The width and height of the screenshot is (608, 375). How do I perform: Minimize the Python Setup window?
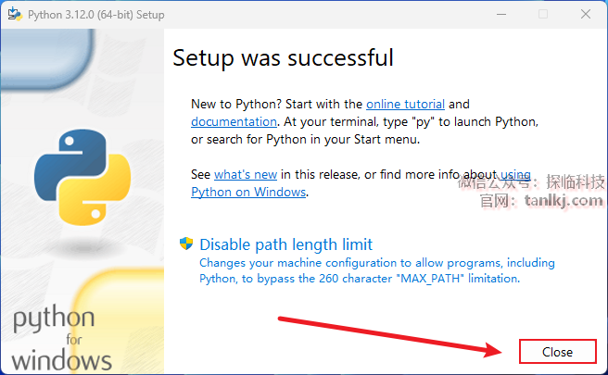(x=500, y=14)
